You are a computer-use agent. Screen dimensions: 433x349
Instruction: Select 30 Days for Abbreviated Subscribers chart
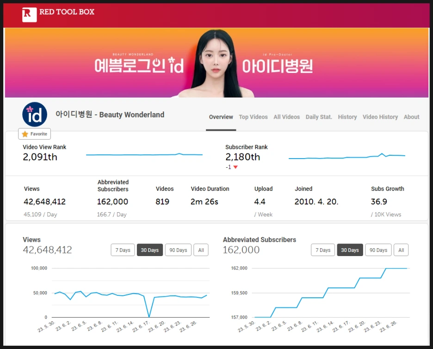[x=350, y=250]
